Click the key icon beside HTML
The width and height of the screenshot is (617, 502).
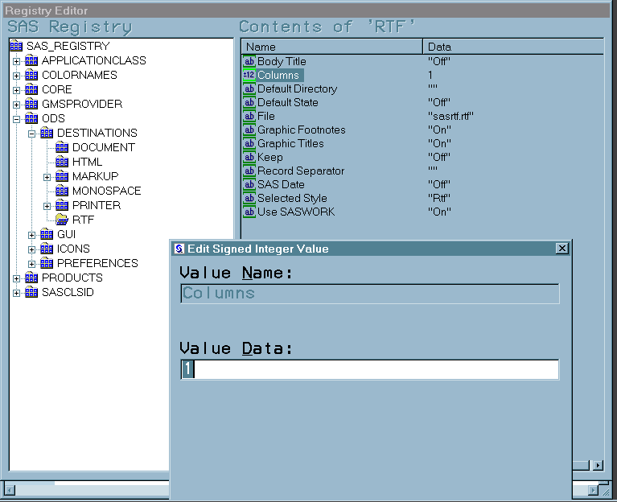[x=62, y=162]
